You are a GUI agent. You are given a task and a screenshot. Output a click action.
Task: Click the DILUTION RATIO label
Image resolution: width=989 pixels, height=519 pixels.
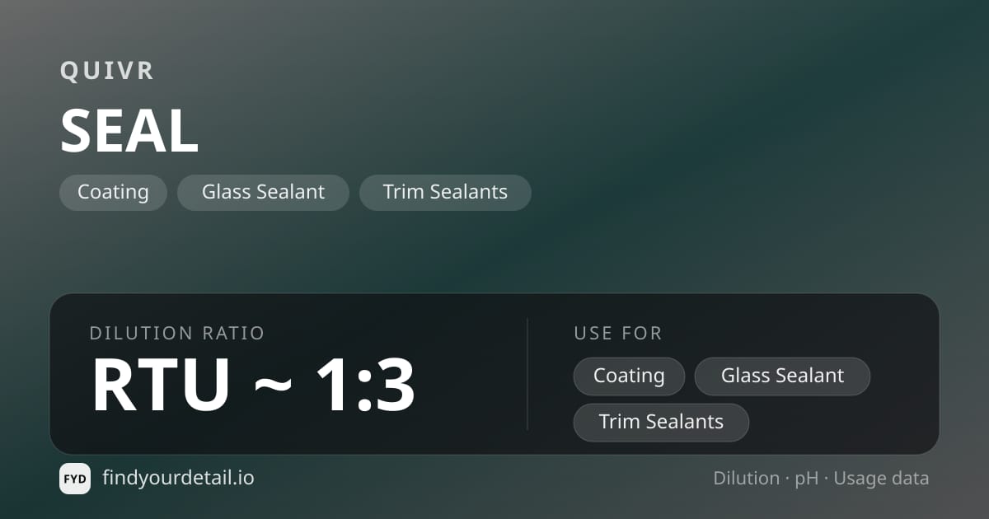pyautogui.click(x=177, y=334)
